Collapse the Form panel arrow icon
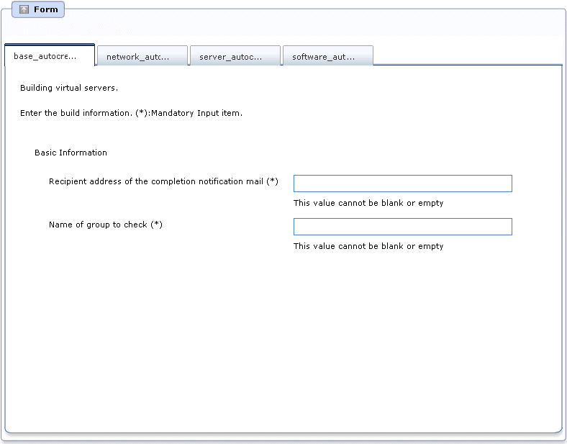Viewport: 567px width, 444px height. click(x=24, y=9)
